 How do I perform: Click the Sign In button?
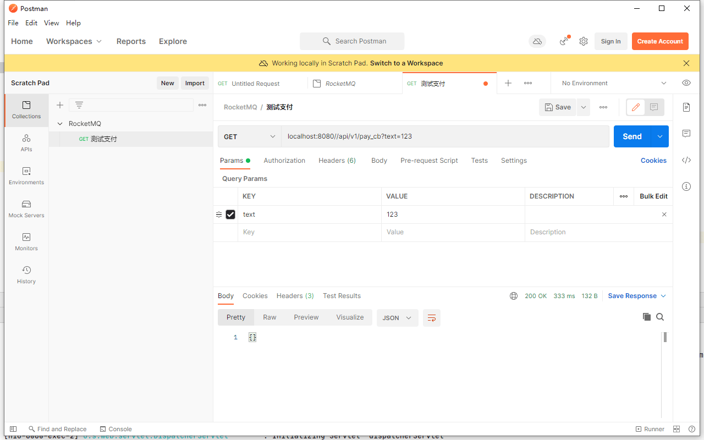click(610, 41)
